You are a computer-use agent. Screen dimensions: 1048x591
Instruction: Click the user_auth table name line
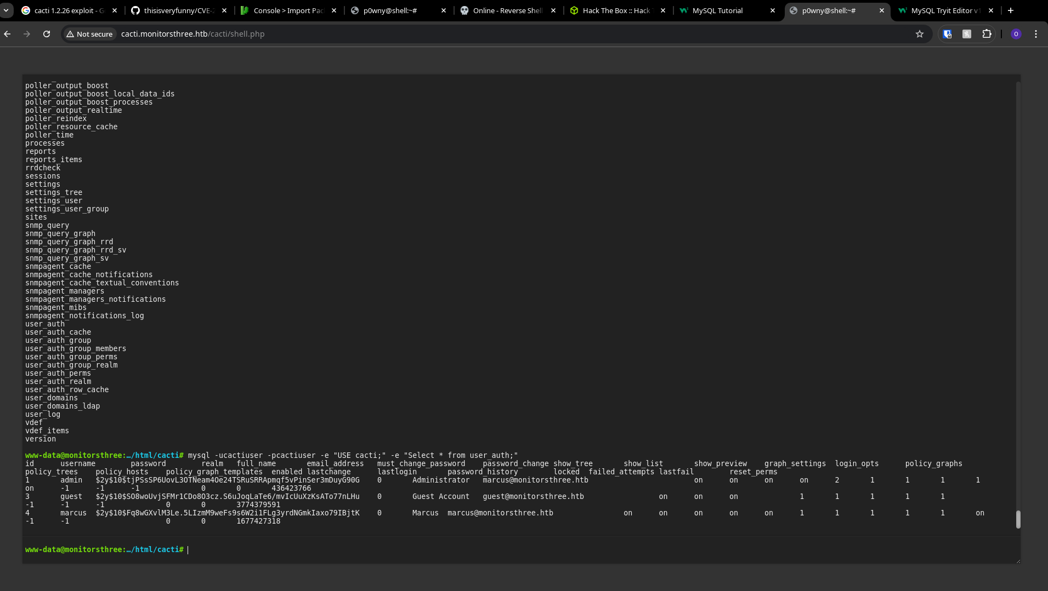(45, 324)
